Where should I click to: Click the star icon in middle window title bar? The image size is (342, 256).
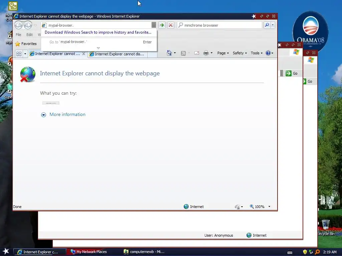pos(280,45)
